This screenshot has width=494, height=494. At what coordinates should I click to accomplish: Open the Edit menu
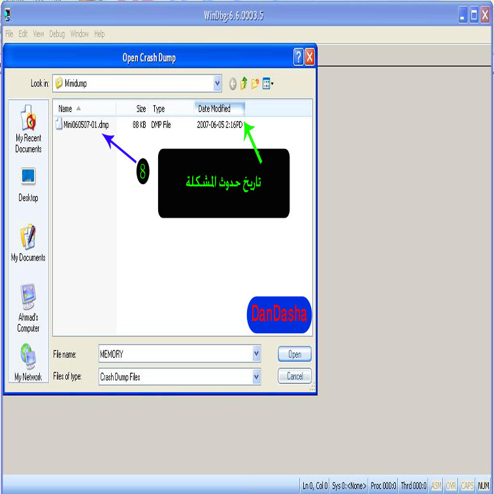(x=23, y=34)
